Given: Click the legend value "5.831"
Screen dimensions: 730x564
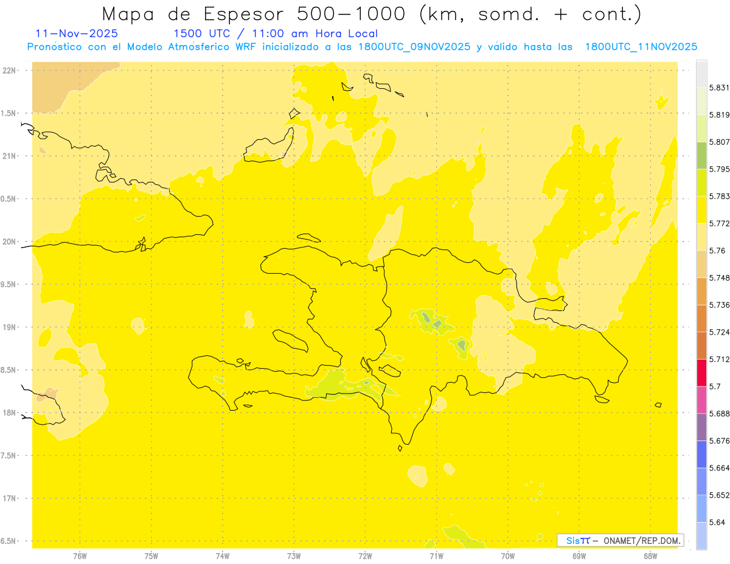Looking at the screenshot, I should [719, 88].
